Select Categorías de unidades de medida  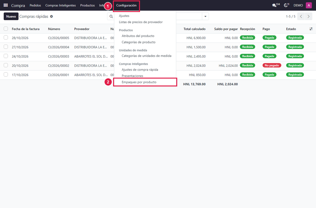(x=147, y=56)
